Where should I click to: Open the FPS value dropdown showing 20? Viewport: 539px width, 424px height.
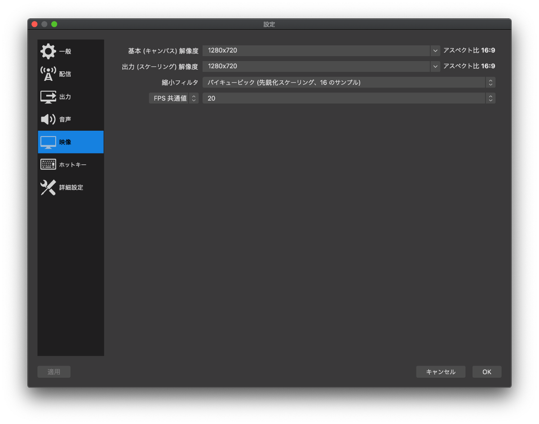[349, 98]
